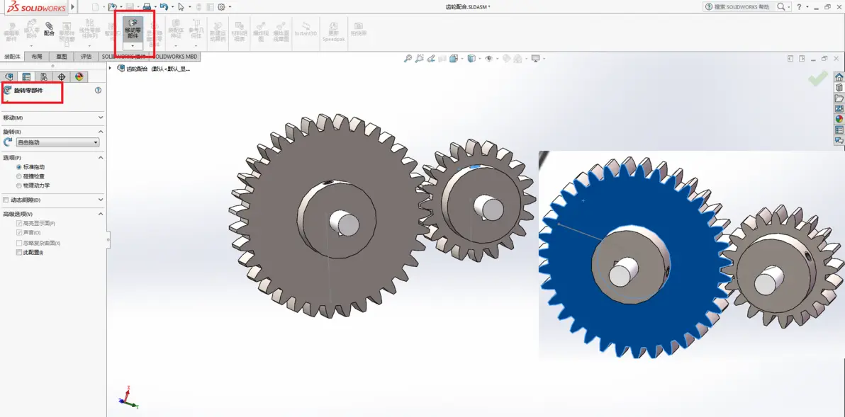Viewport: 845px width, 417px height.
Task: Switch to the PropertyManager tab
Action: click(26, 77)
